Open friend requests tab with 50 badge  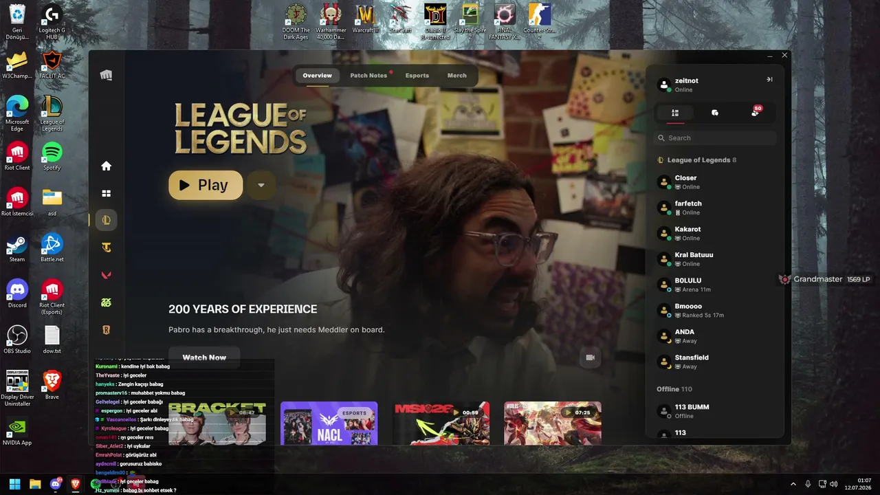pyautogui.click(x=755, y=112)
